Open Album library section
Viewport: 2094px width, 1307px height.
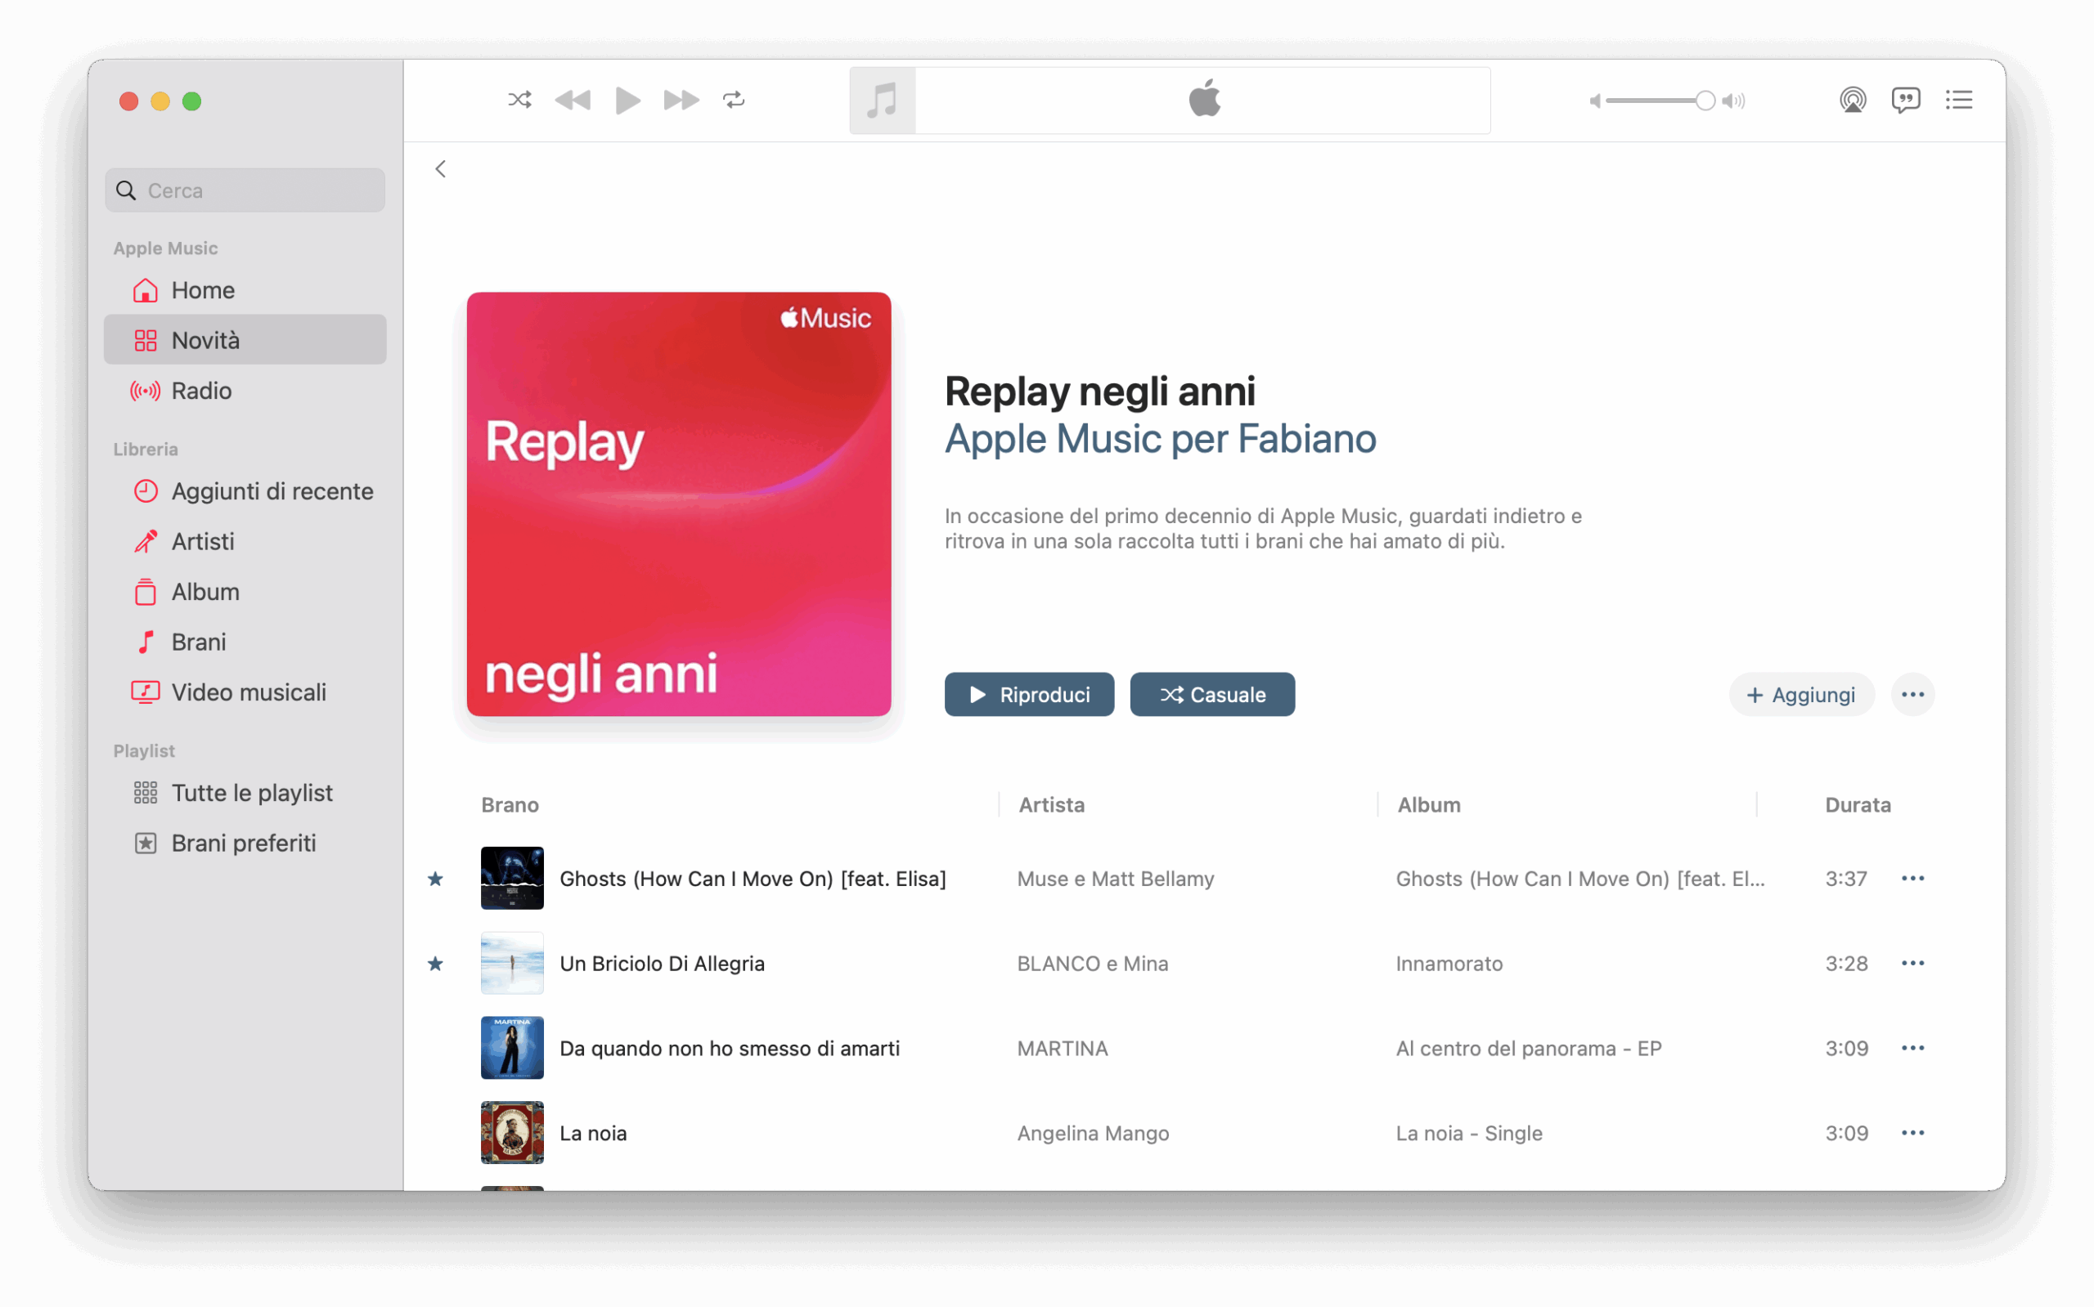245,592
